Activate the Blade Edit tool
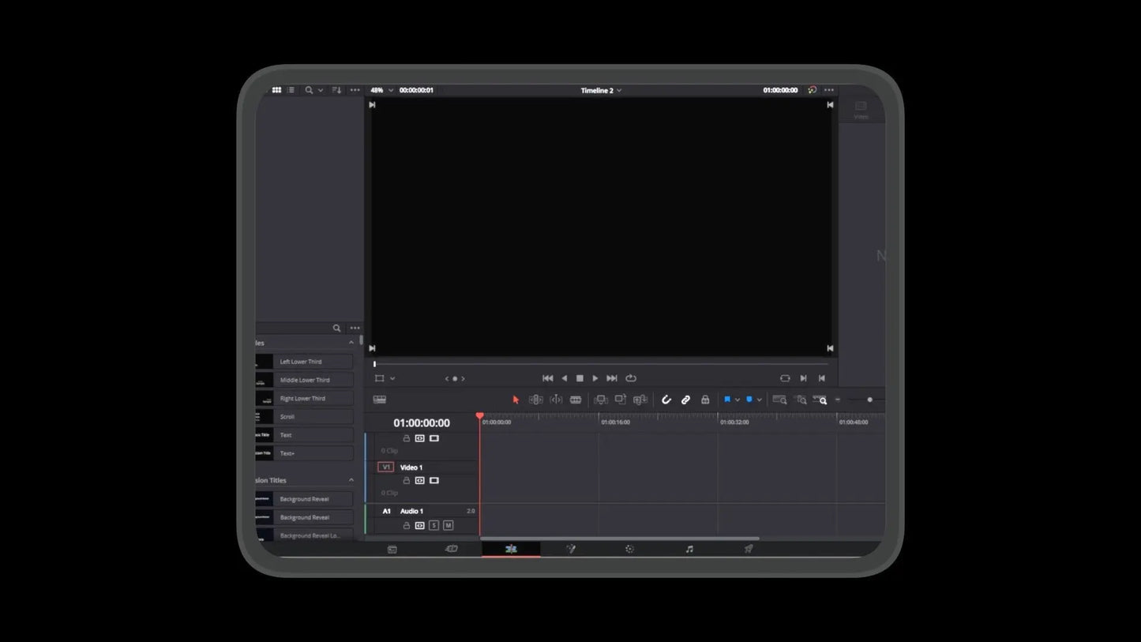The image size is (1141, 642). [576, 400]
